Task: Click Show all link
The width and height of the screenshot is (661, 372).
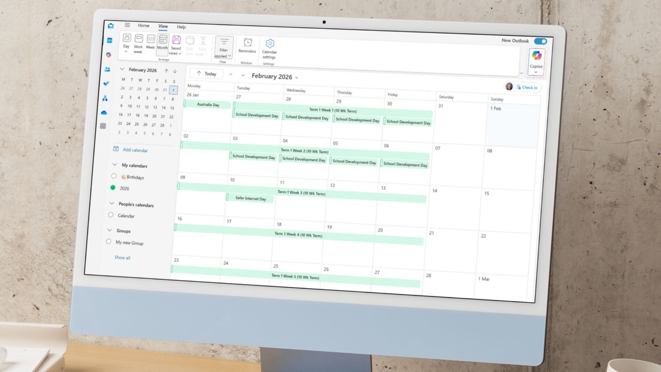Action: pyautogui.click(x=122, y=257)
